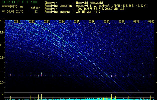Click the 0.9 kHz axis label
Screen dimensions: 157x100
click(2, 57)
